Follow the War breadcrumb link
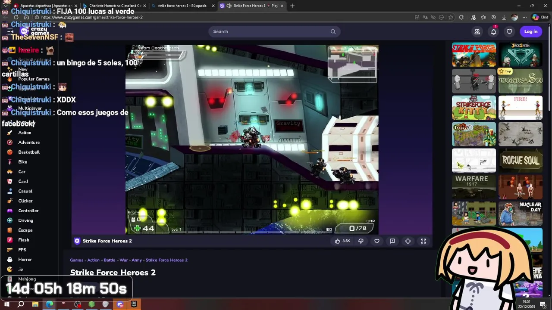The width and height of the screenshot is (552, 310). pos(123,260)
